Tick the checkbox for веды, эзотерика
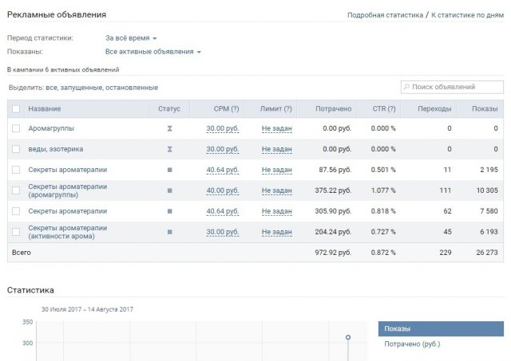The height and width of the screenshot is (361, 511). pos(16,149)
